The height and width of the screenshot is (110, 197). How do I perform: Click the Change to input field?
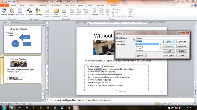[148, 41]
